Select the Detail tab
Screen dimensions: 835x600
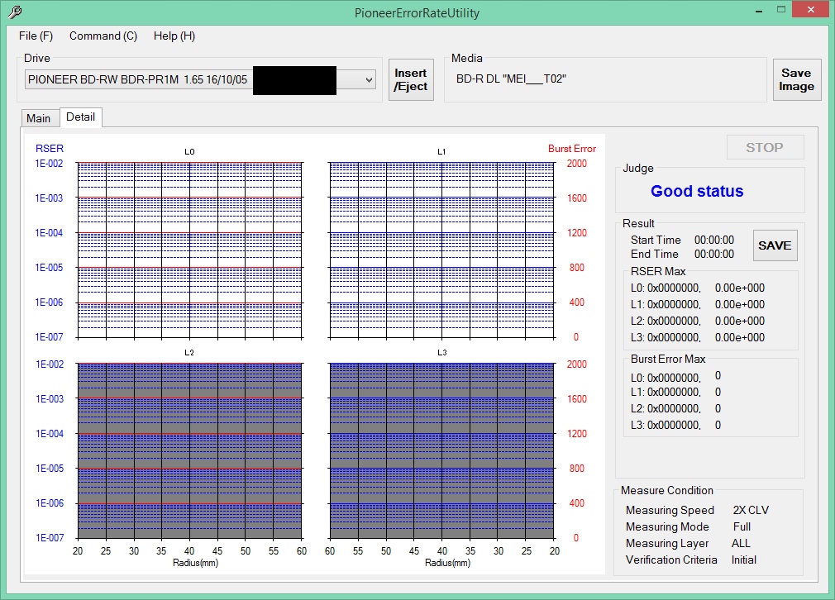click(x=80, y=117)
